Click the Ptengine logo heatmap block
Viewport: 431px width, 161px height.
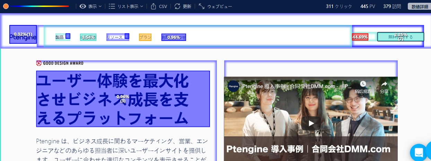click(x=23, y=34)
